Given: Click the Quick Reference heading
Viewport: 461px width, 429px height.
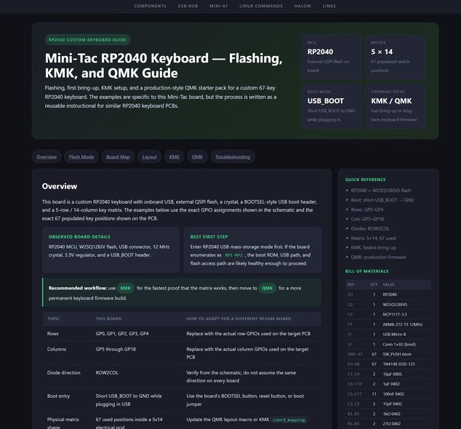Looking at the screenshot, I should 365,180.
